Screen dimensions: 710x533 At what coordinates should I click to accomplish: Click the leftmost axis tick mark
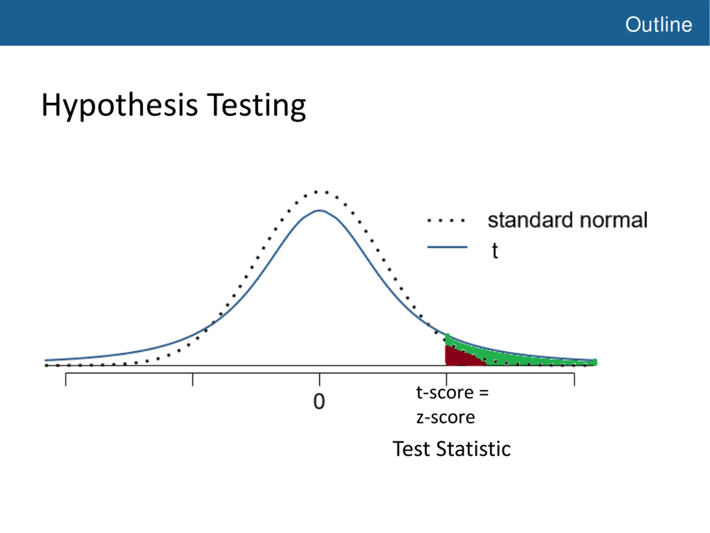point(66,379)
